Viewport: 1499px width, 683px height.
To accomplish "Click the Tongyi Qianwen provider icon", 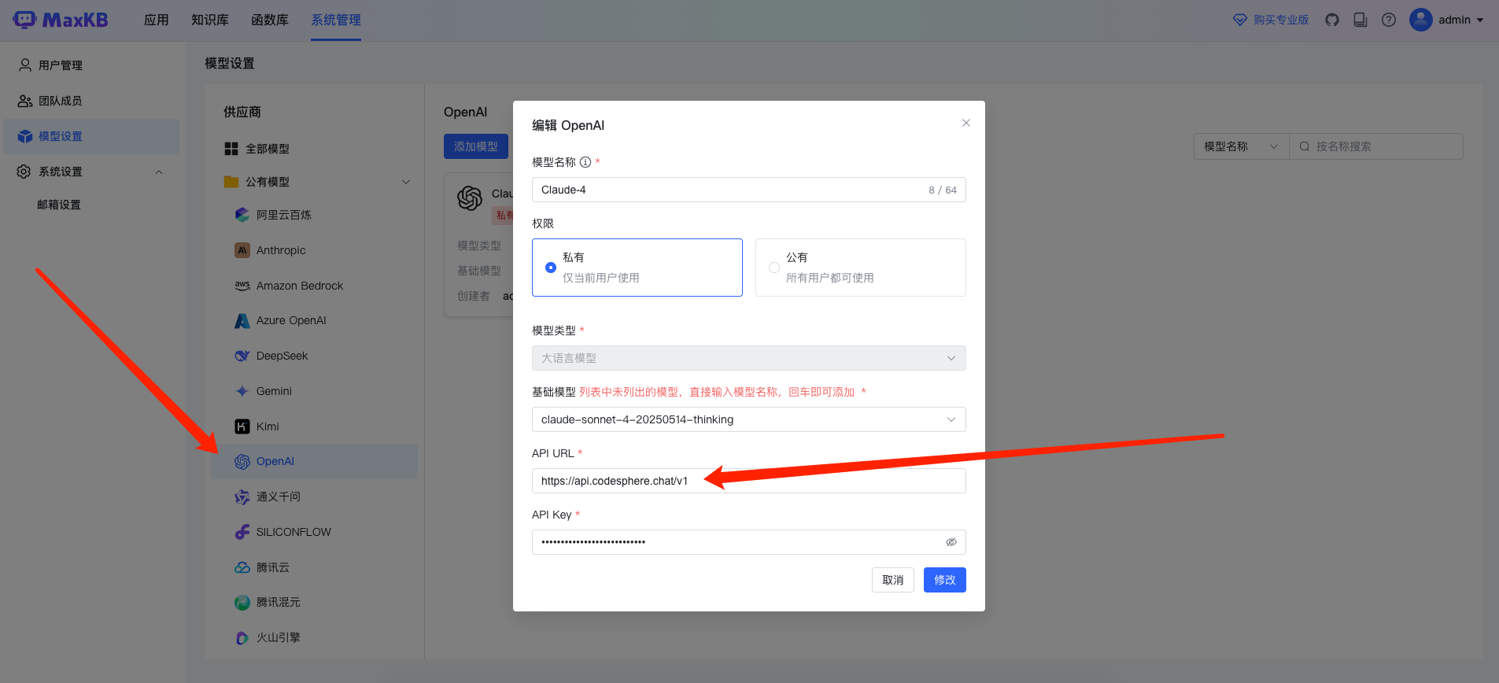I will click(242, 497).
